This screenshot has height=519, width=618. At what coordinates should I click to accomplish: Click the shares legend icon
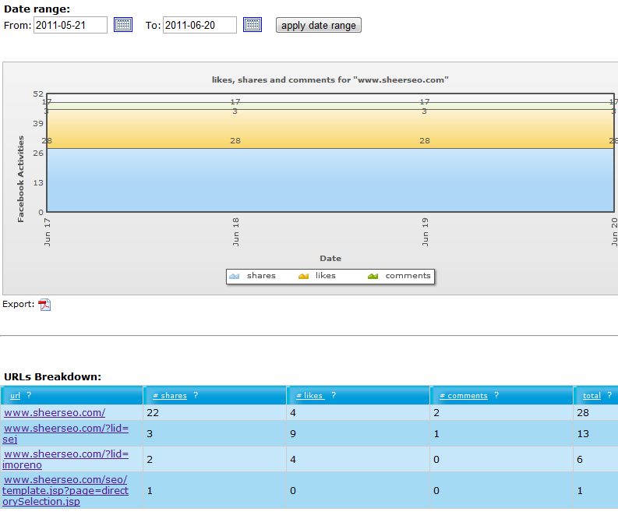[x=234, y=276]
